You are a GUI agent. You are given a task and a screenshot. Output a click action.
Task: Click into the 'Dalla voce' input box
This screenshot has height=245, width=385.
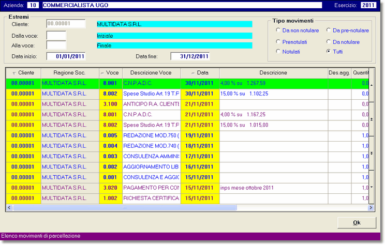point(56,35)
